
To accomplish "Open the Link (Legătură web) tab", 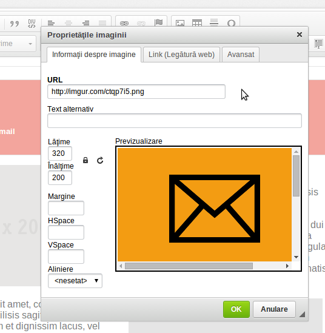I will (x=181, y=55).
